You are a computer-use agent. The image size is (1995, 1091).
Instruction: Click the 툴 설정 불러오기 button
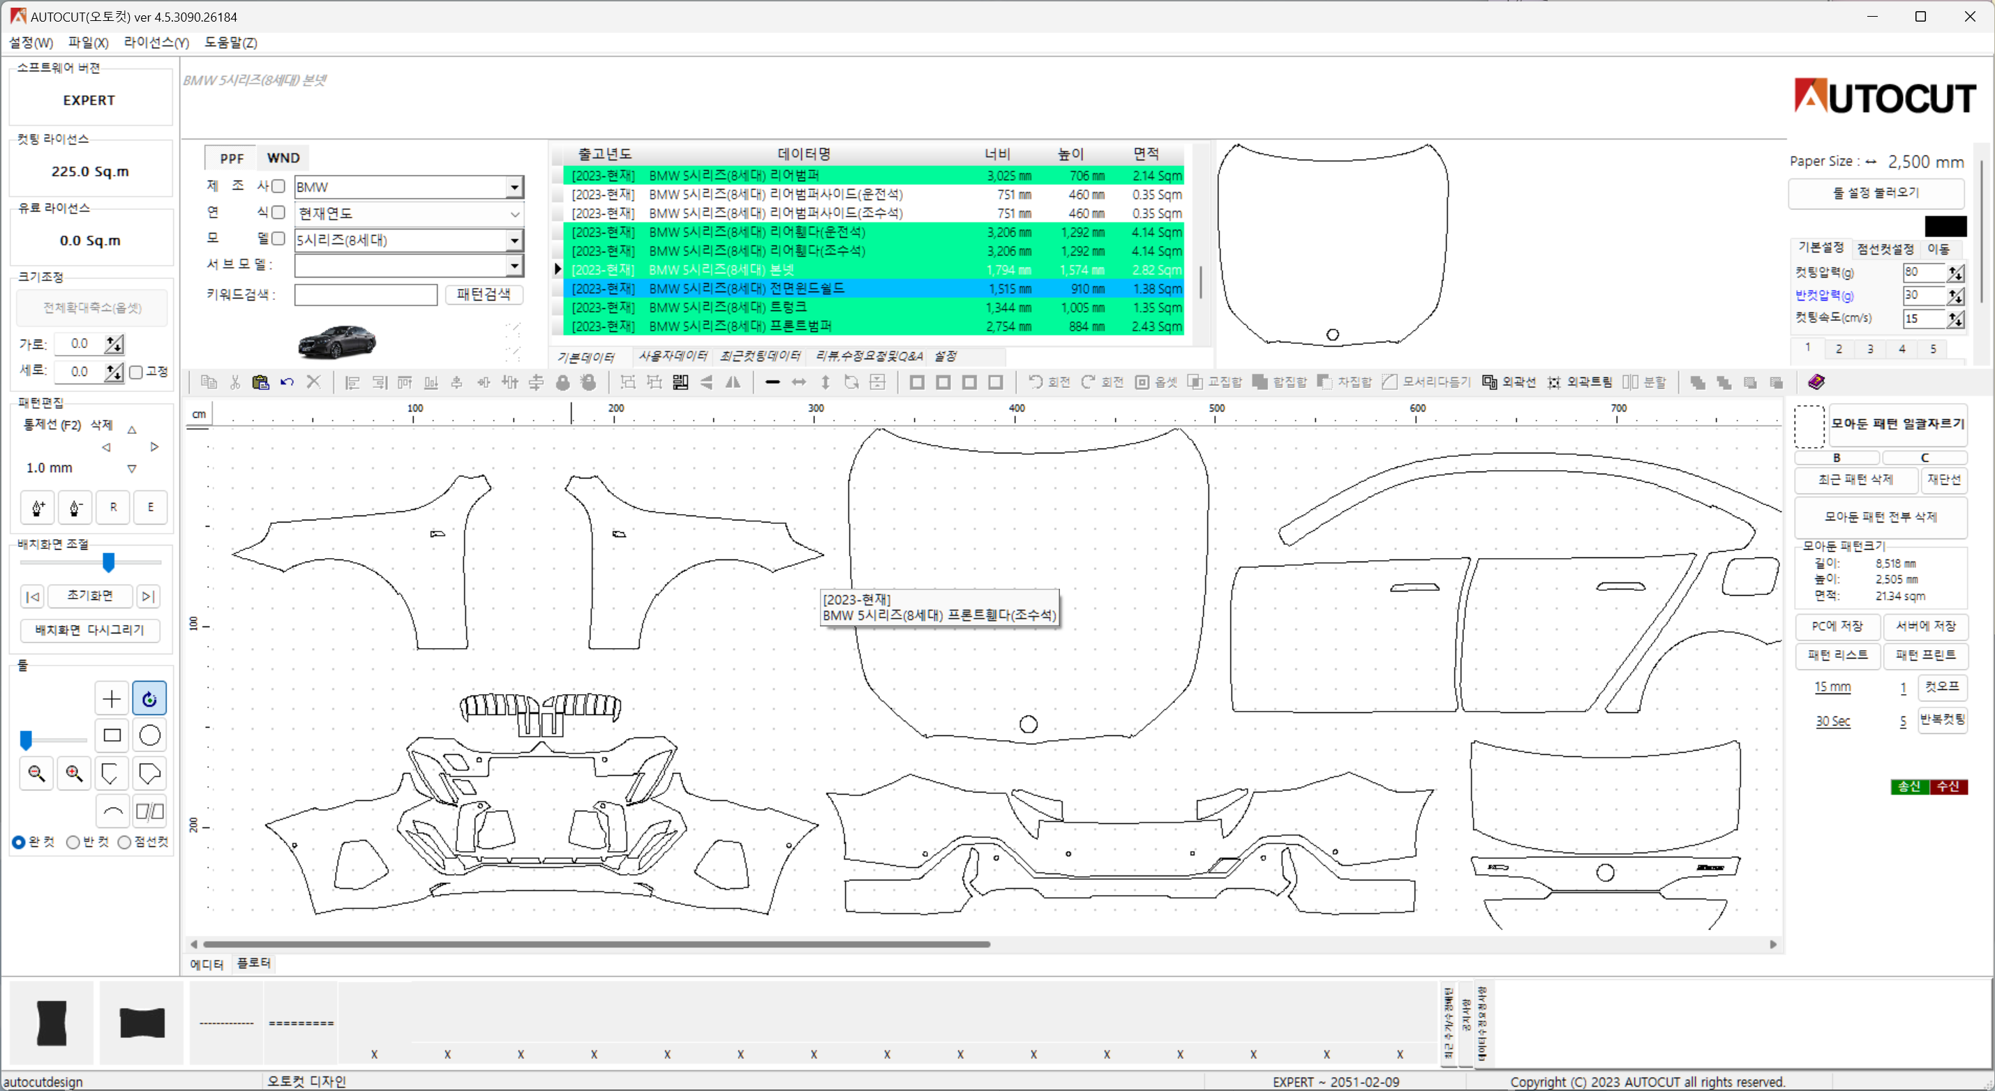(x=1876, y=193)
